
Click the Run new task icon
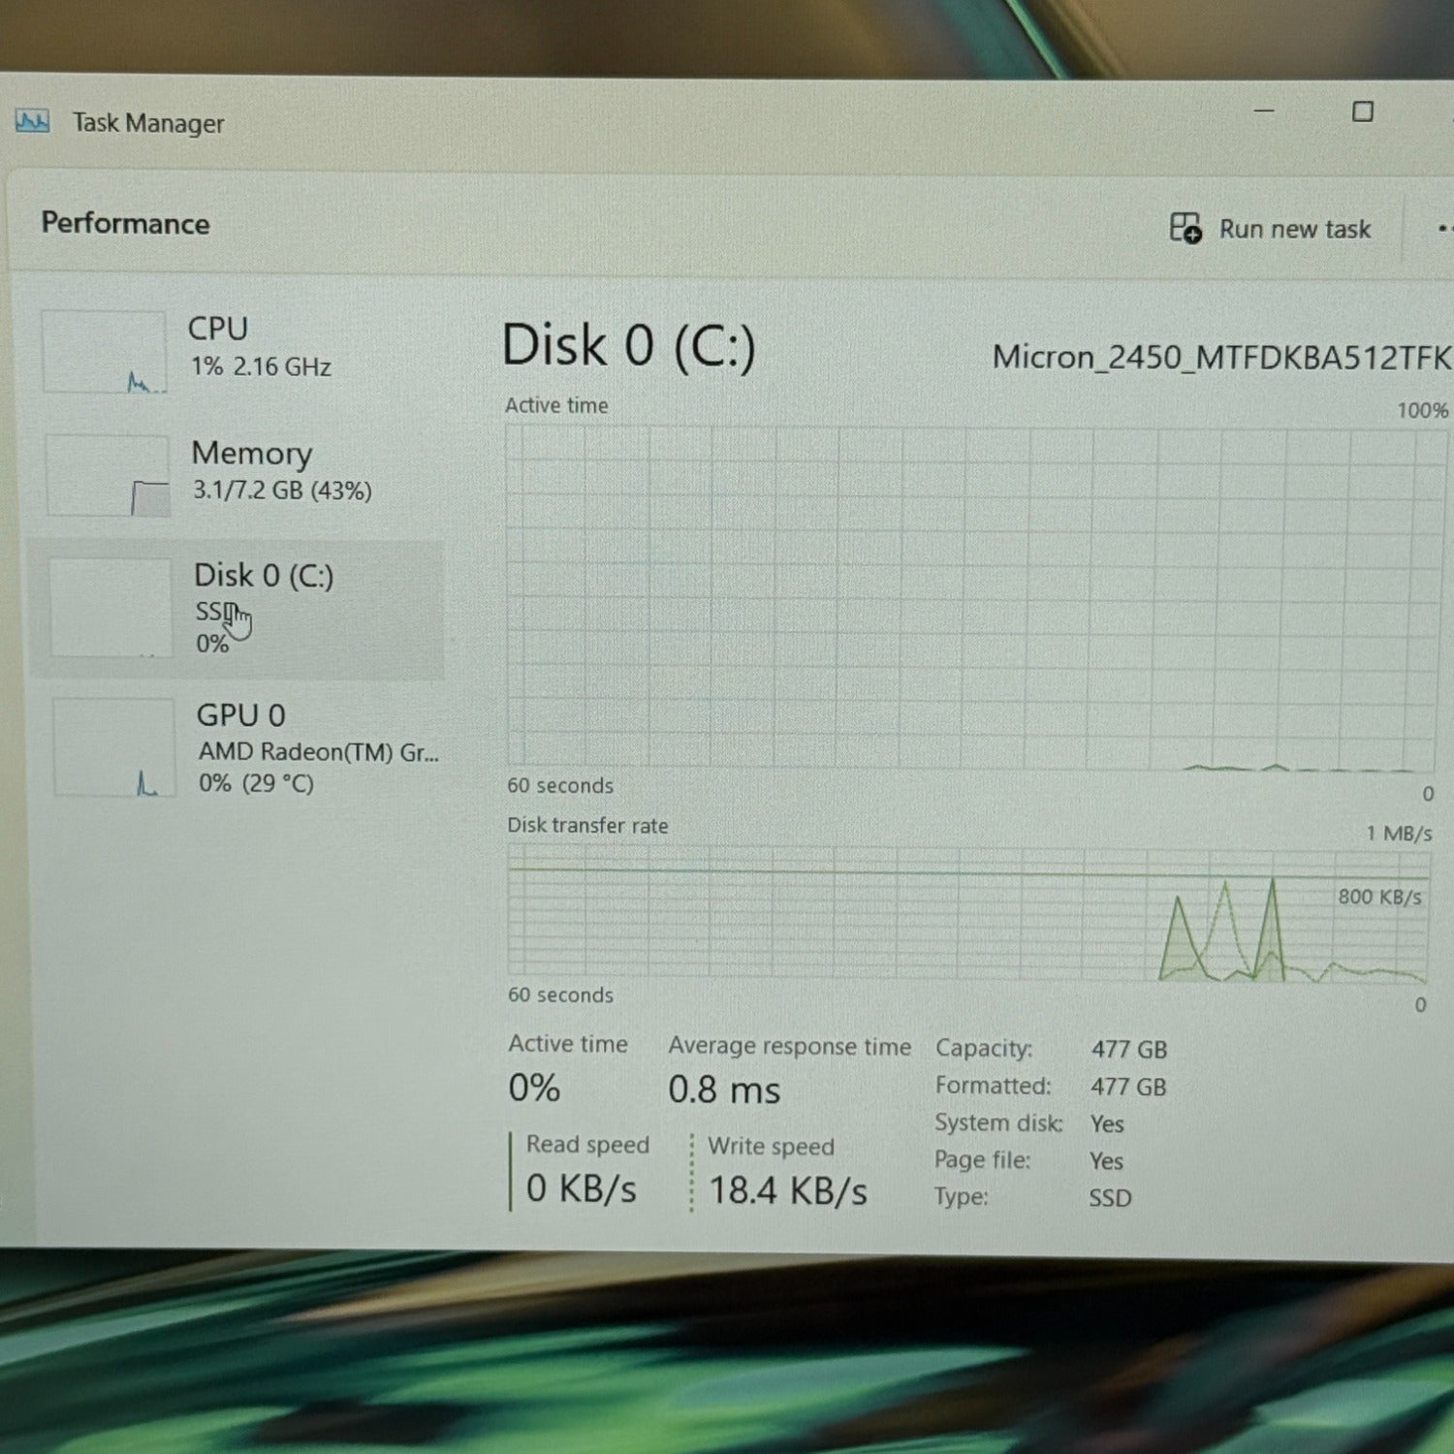[1185, 229]
